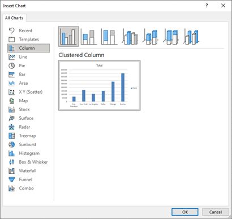Click the Area chart icon
The height and width of the screenshot is (219, 232).
[11, 83]
